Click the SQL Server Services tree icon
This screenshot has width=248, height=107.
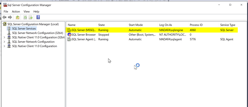pos(9,29)
